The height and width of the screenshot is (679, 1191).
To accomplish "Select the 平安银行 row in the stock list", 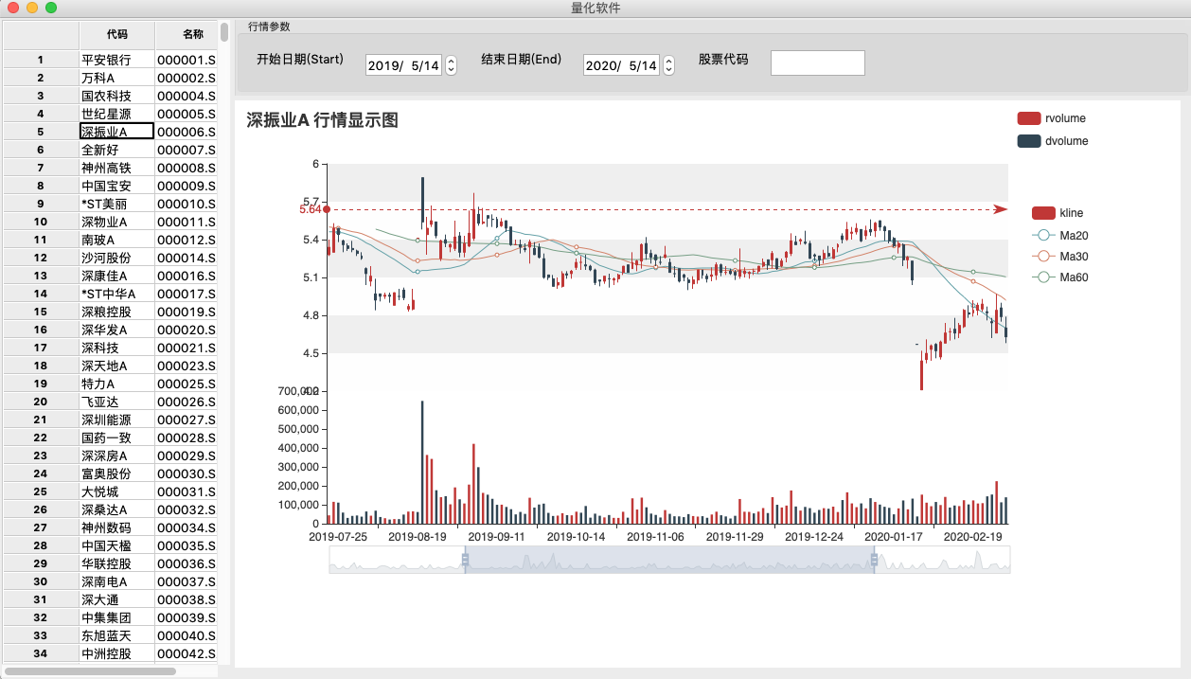I will click(x=116, y=59).
